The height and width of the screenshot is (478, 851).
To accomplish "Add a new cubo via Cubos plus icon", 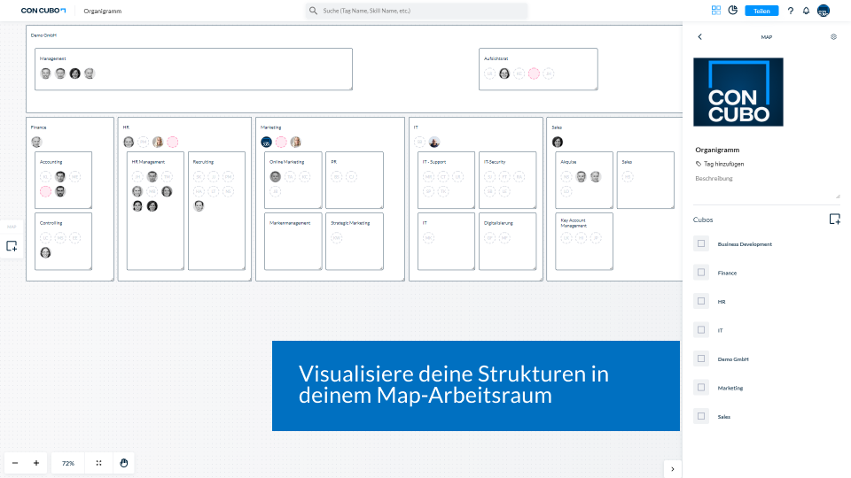I will coord(835,219).
